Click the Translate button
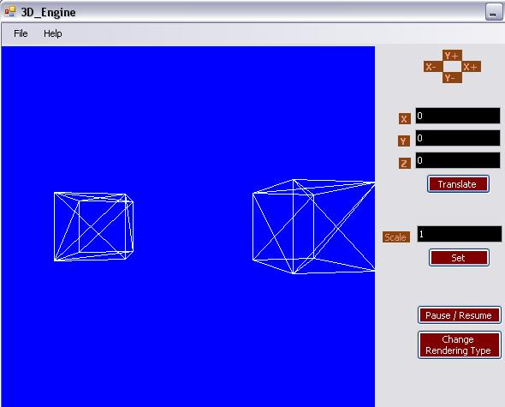Image resolution: width=505 pixels, height=407 pixels. tap(458, 184)
